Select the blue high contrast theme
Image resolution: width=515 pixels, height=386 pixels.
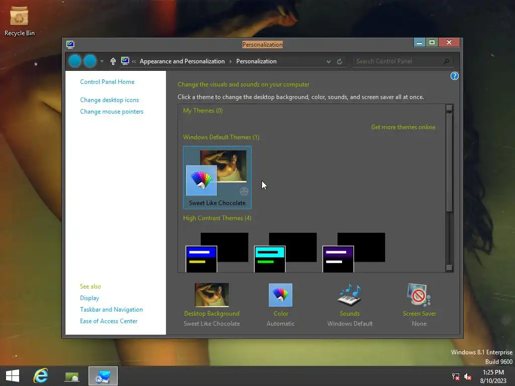[x=217, y=252]
